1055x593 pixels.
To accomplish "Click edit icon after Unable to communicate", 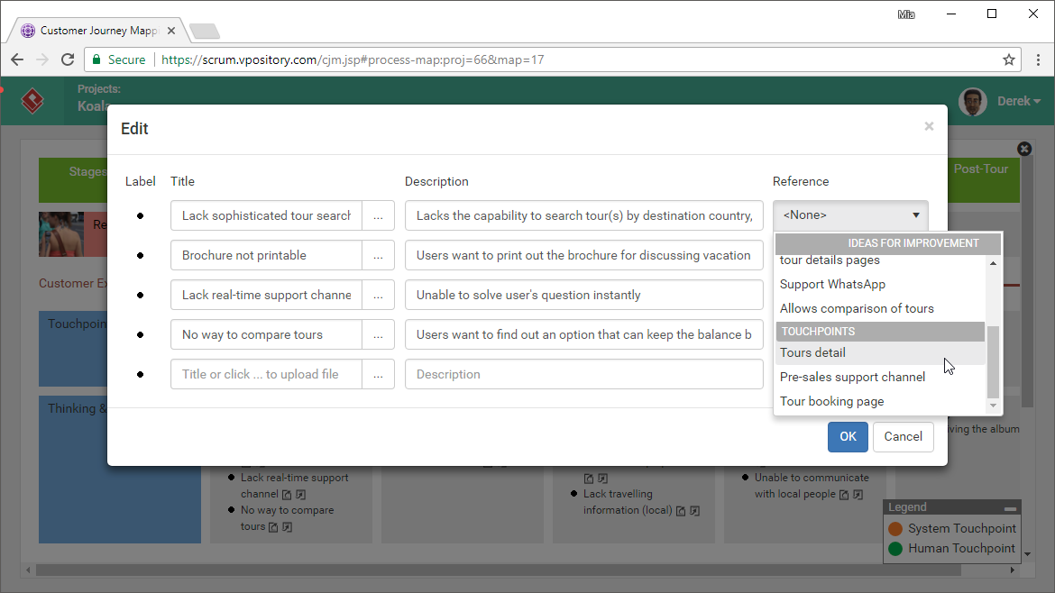I will [844, 495].
